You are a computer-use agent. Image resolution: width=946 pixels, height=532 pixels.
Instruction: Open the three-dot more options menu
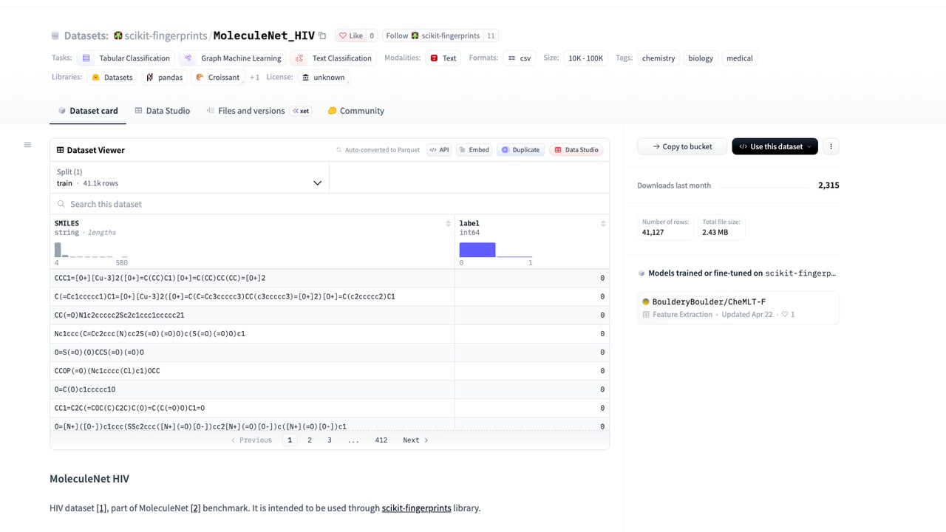831,146
